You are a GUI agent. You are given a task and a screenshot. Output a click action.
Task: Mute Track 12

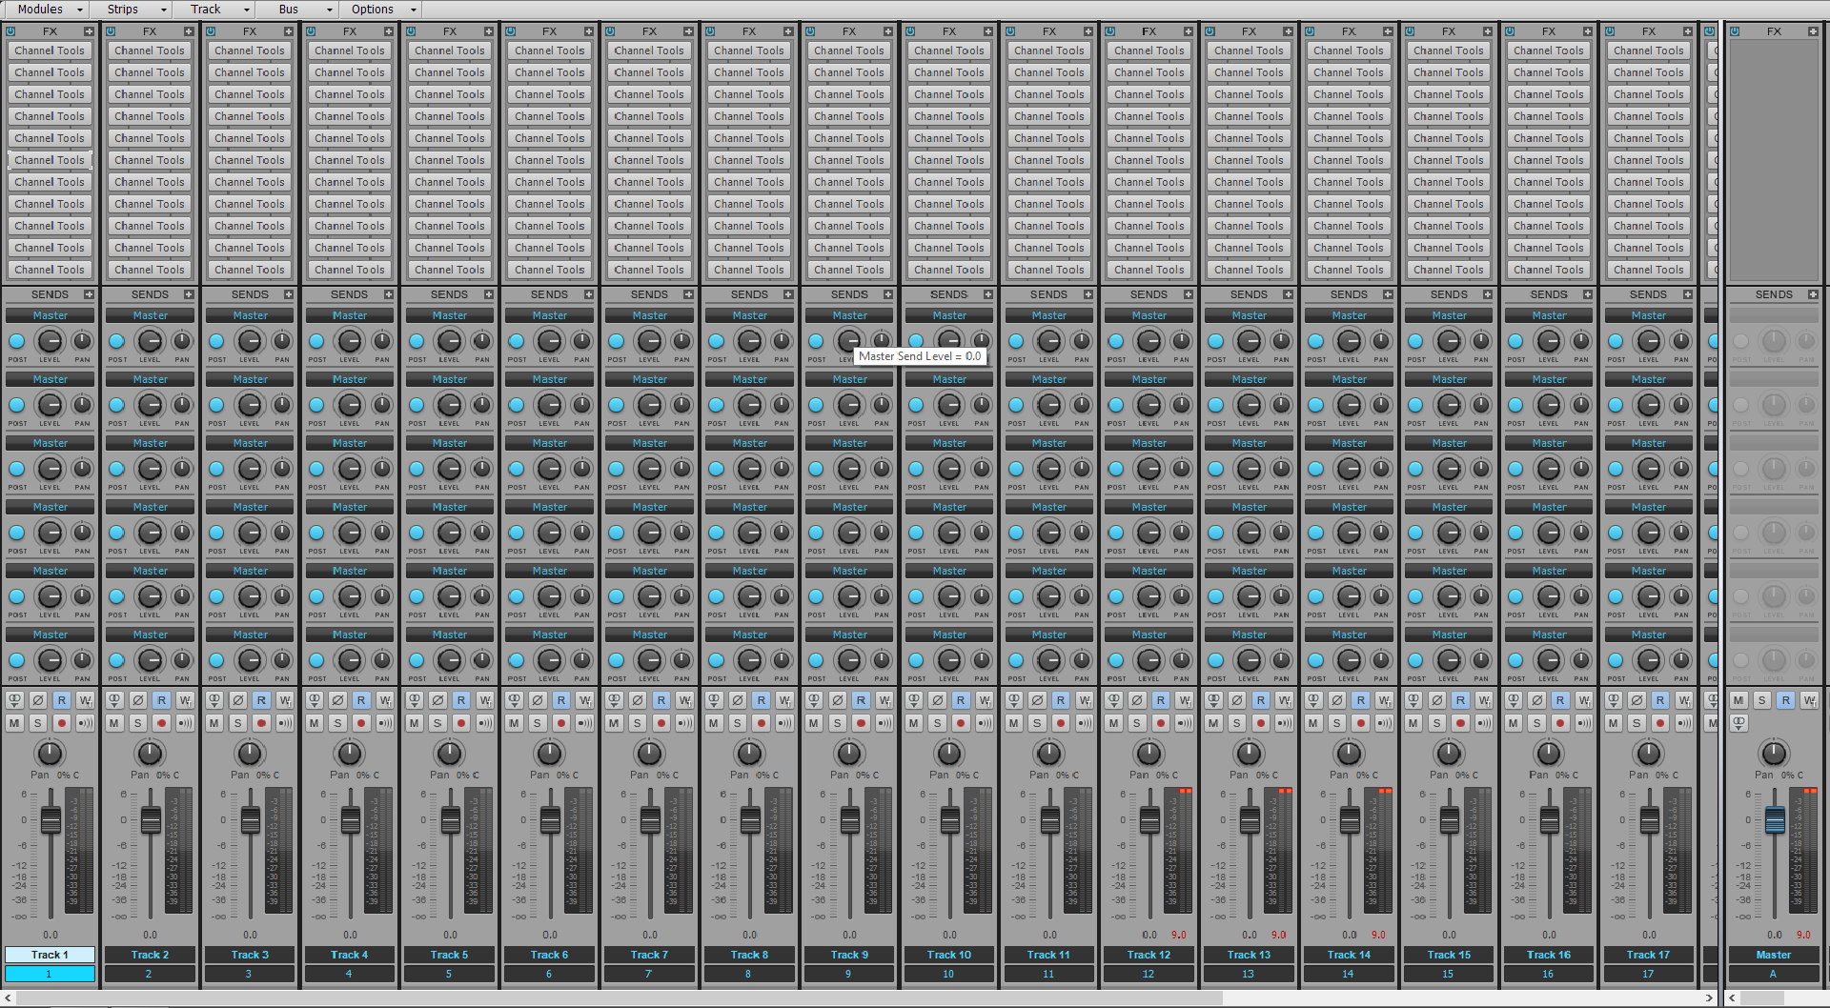coord(1113,723)
